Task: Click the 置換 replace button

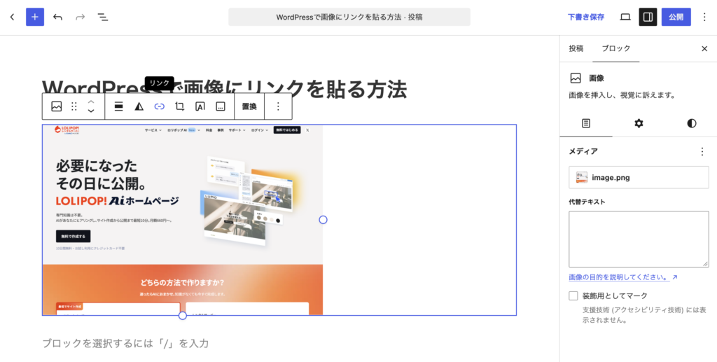Action: click(249, 106)
